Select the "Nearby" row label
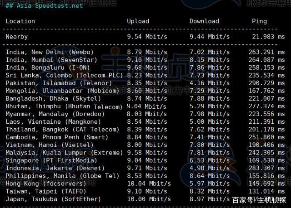 coord(17,37)
